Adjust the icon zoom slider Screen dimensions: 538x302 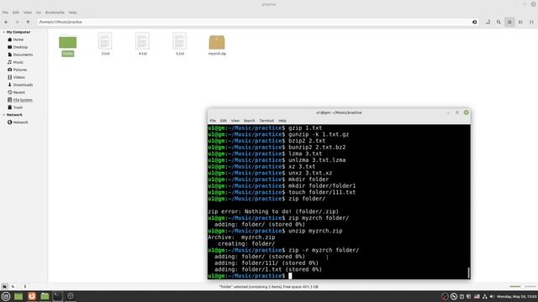coord(522,286)
